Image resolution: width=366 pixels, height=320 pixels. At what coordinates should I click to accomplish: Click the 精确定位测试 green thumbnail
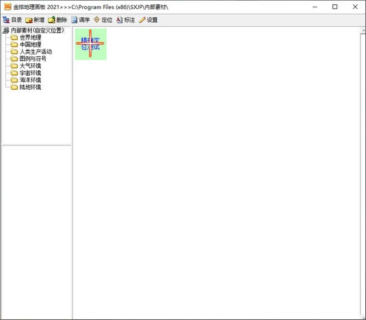(90, 44)
